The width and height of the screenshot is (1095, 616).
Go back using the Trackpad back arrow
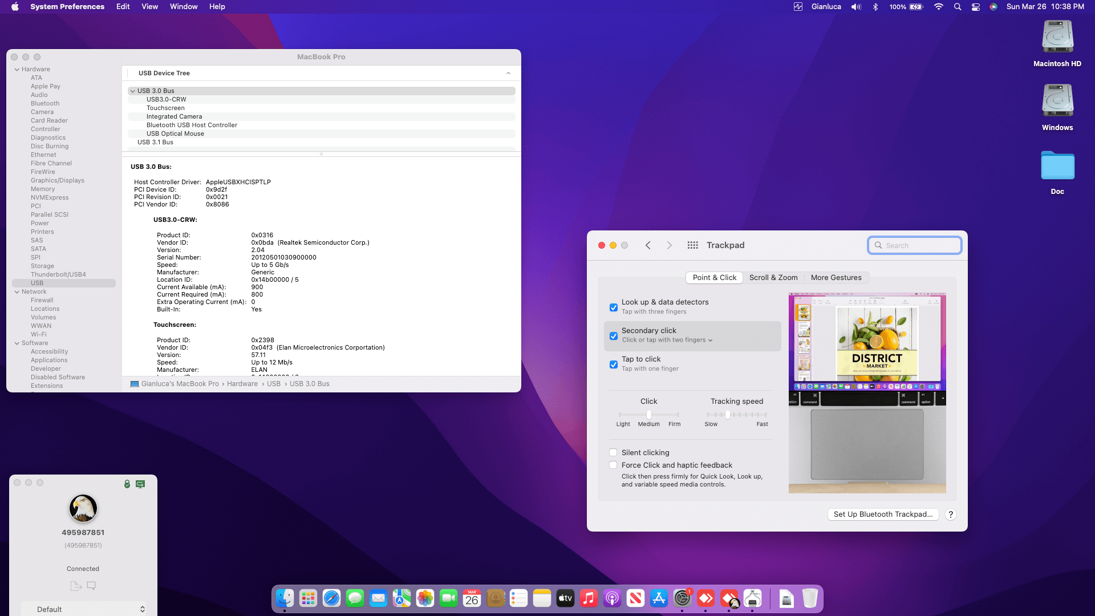(x=648, y=245)
